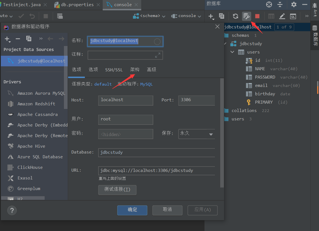Hide the database panel with minus icon

pyautogui.click(x=304, y=4)
